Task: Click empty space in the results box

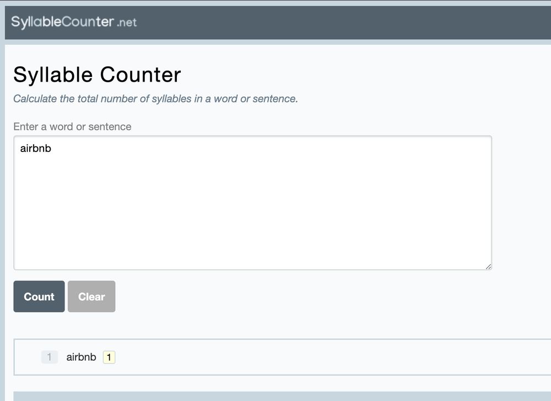Action: coord(316,357)
